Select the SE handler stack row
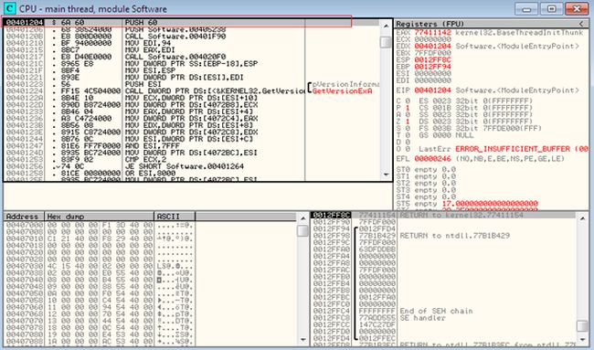The height and width of the screenshot is (350, 594). 443,318
